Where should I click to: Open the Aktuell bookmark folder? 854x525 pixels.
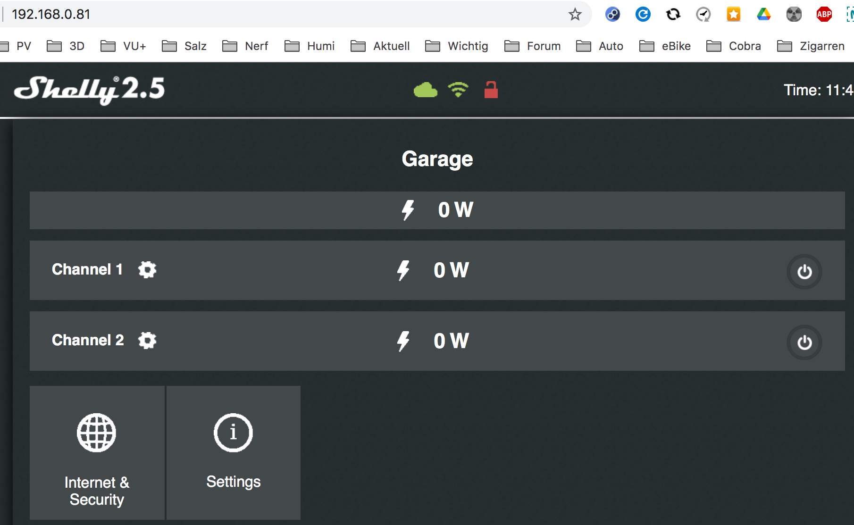pos(380,46)
